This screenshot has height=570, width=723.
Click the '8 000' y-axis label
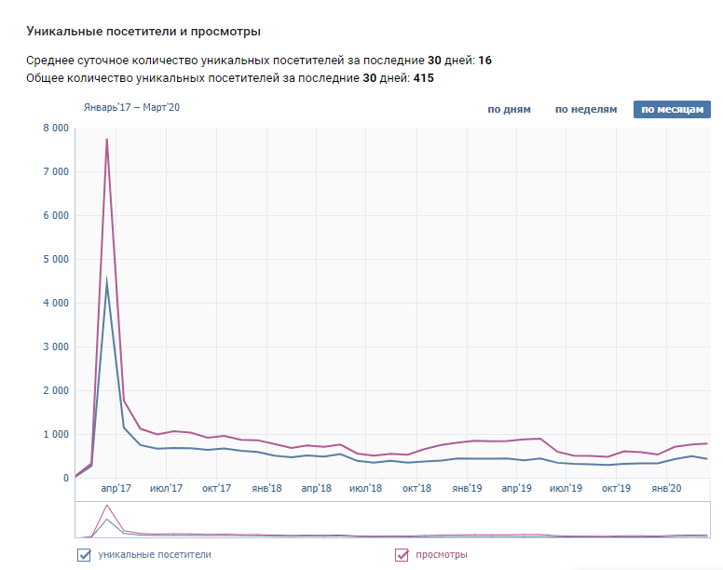[55, 129]
